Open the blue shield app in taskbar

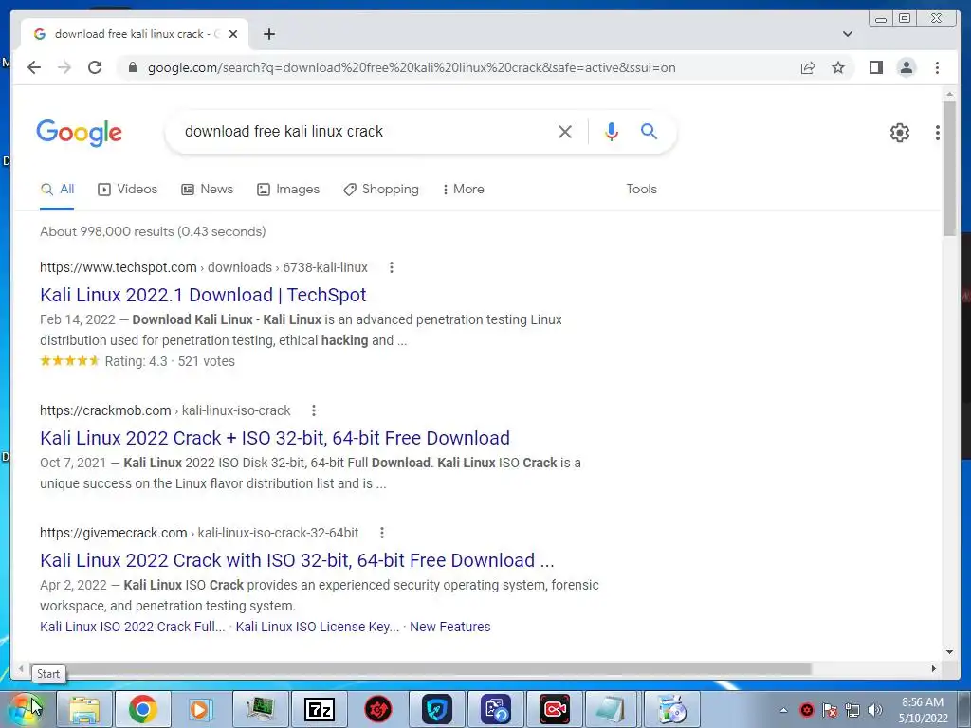[x=436, y=709]
